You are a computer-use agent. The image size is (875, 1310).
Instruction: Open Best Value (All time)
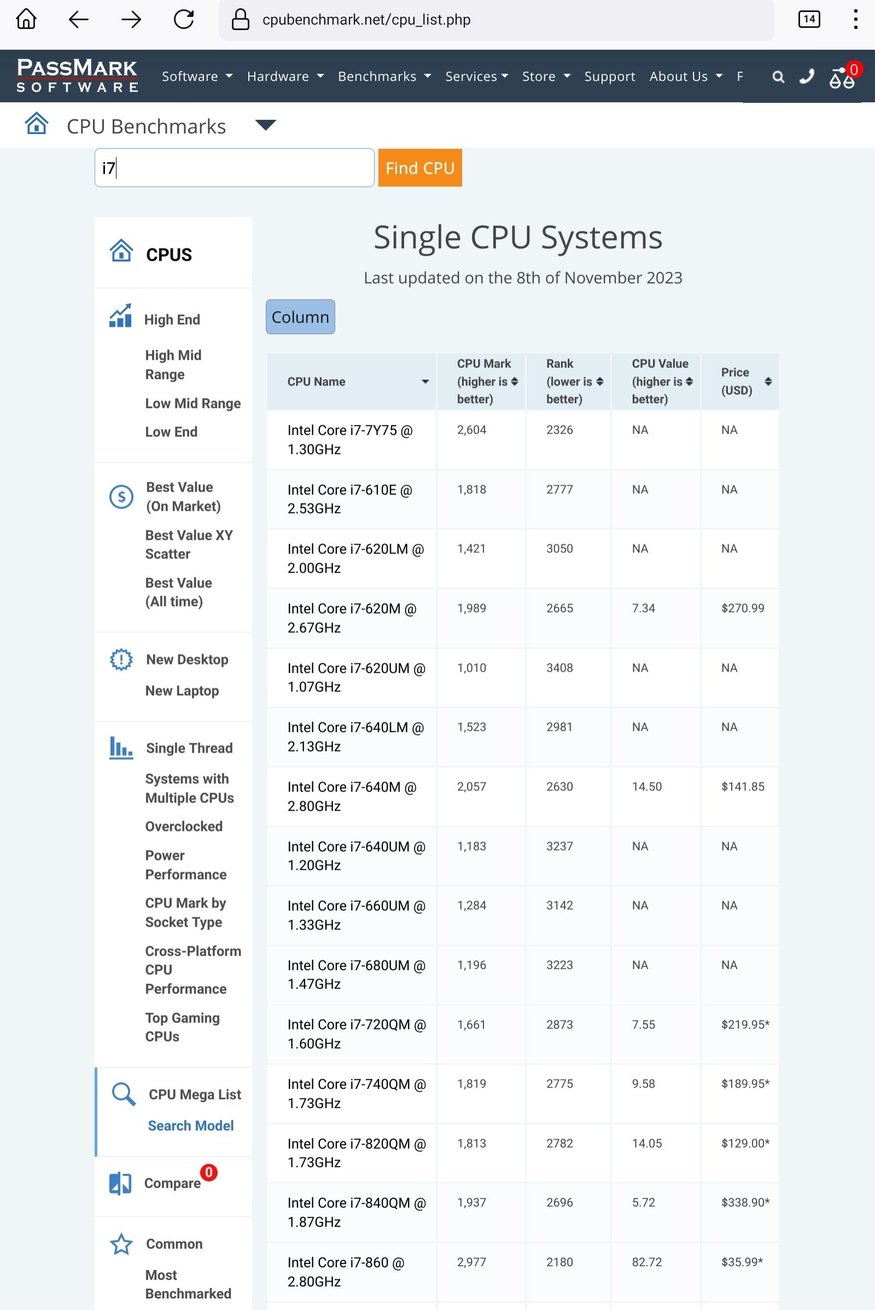[179, 592]
